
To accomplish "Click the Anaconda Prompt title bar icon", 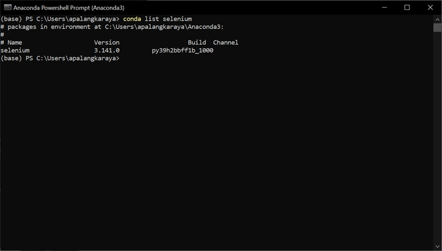I will pyautogui.click(x=8, y=8).
